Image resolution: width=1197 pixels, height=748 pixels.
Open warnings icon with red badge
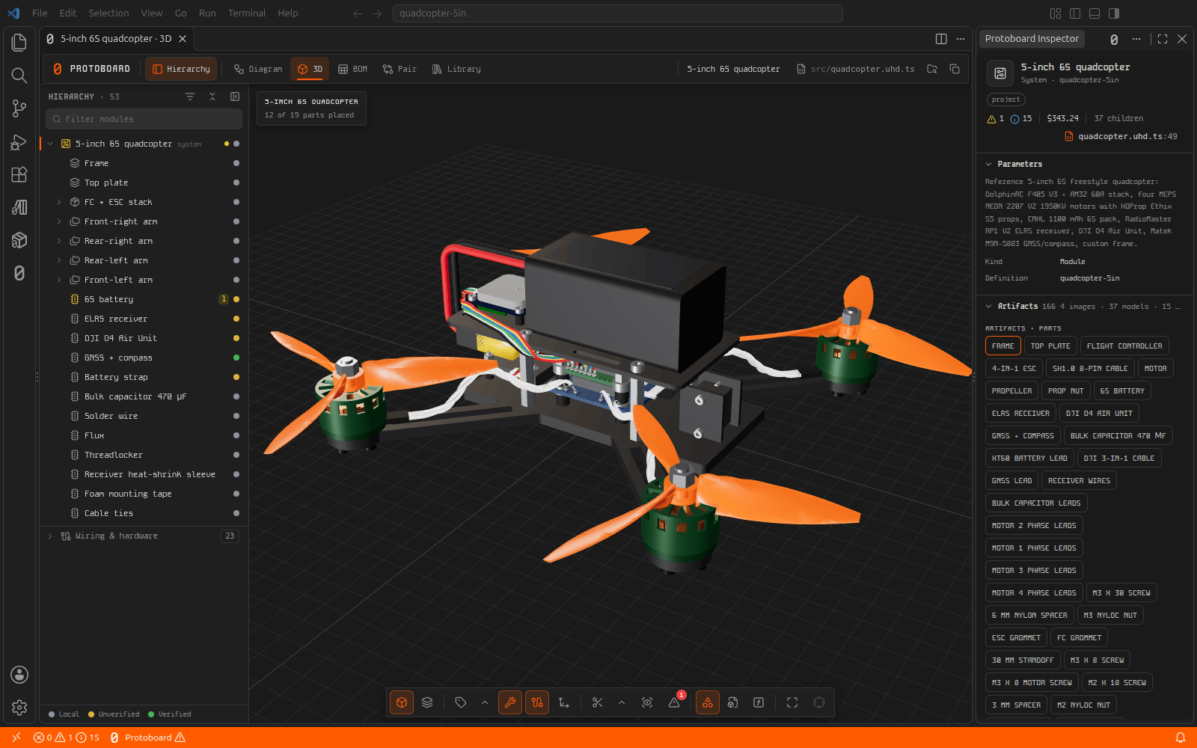[675, 702]
